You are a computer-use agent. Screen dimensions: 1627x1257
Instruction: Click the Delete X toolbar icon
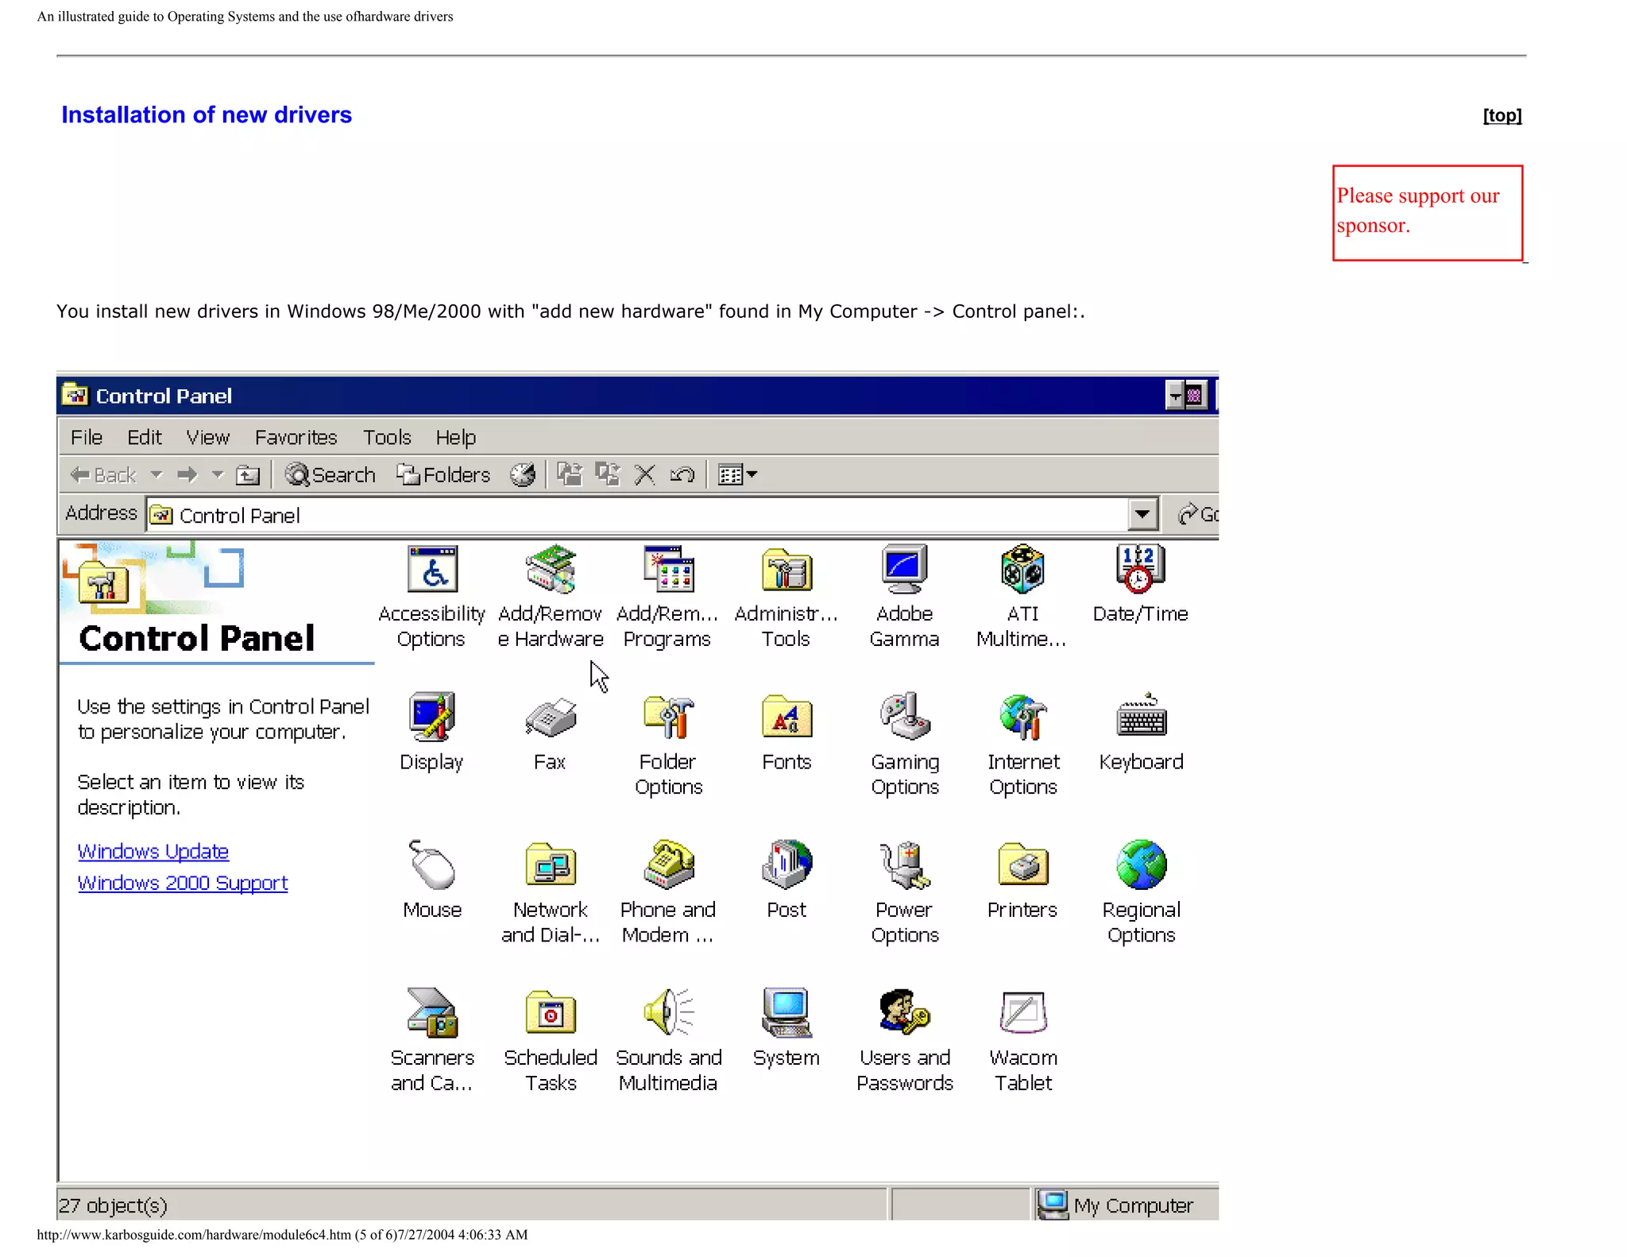[645, 475]
